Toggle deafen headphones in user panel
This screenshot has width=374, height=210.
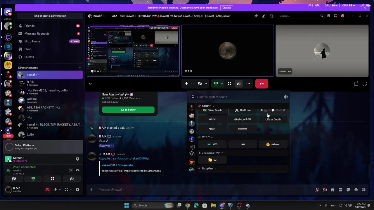tap(66, 190)
